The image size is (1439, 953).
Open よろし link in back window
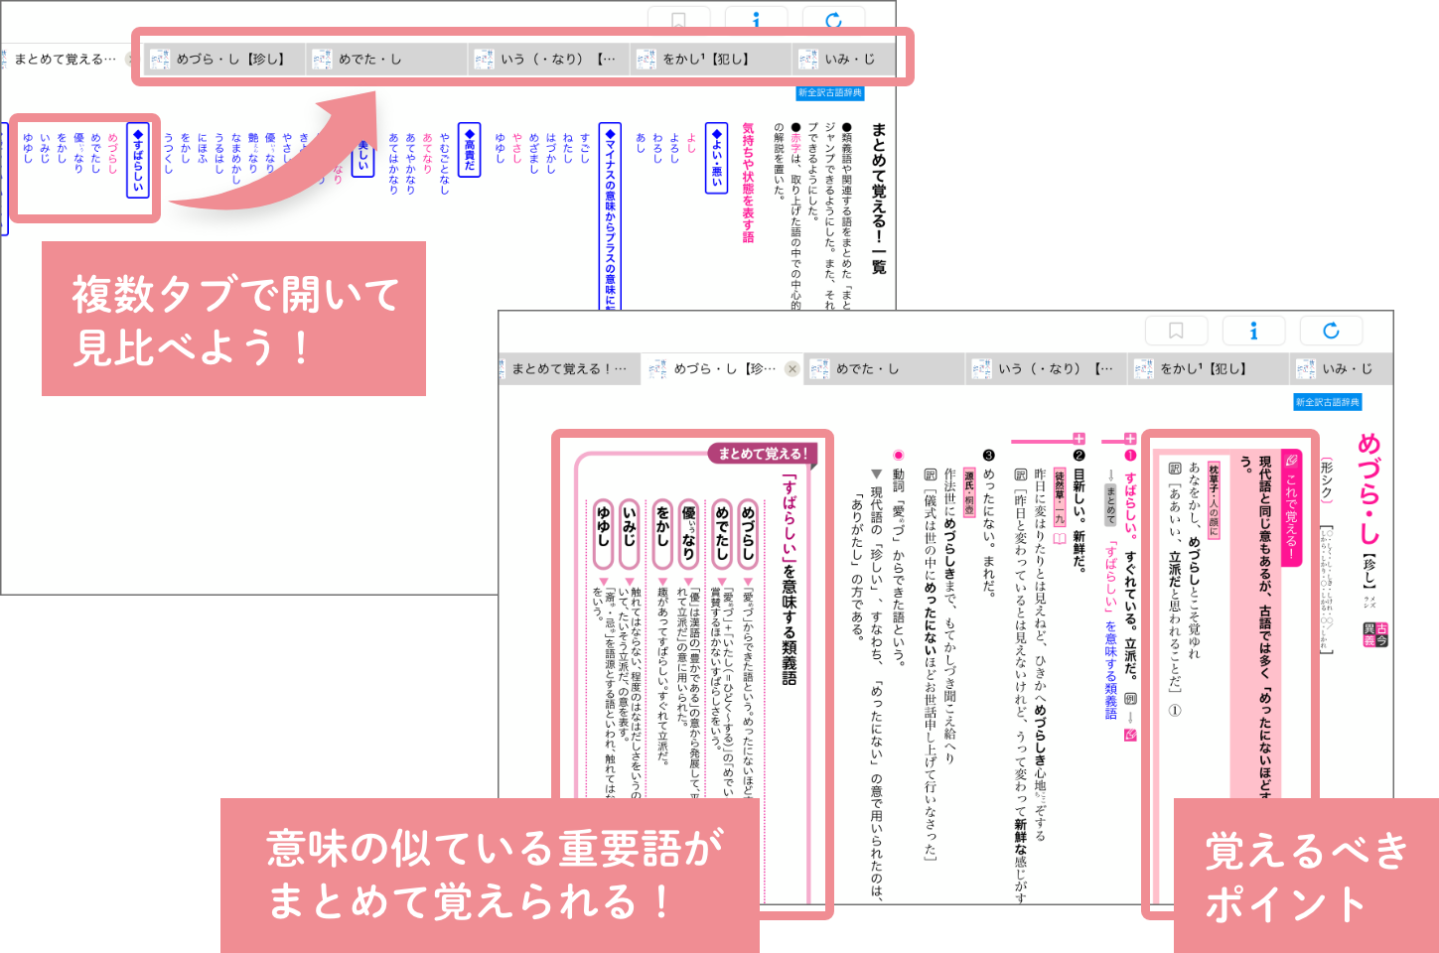click(x=674, y=149)
